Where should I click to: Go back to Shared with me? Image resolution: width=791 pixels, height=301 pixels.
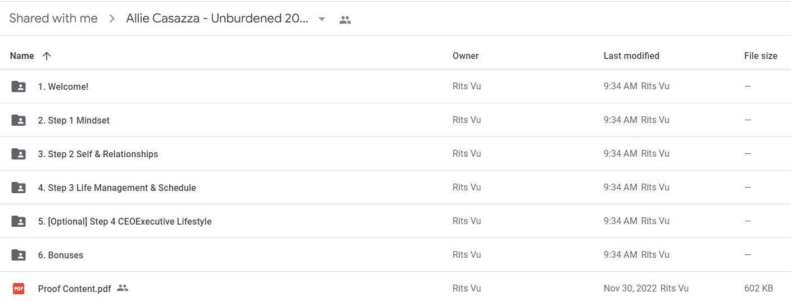click(53, 19)
